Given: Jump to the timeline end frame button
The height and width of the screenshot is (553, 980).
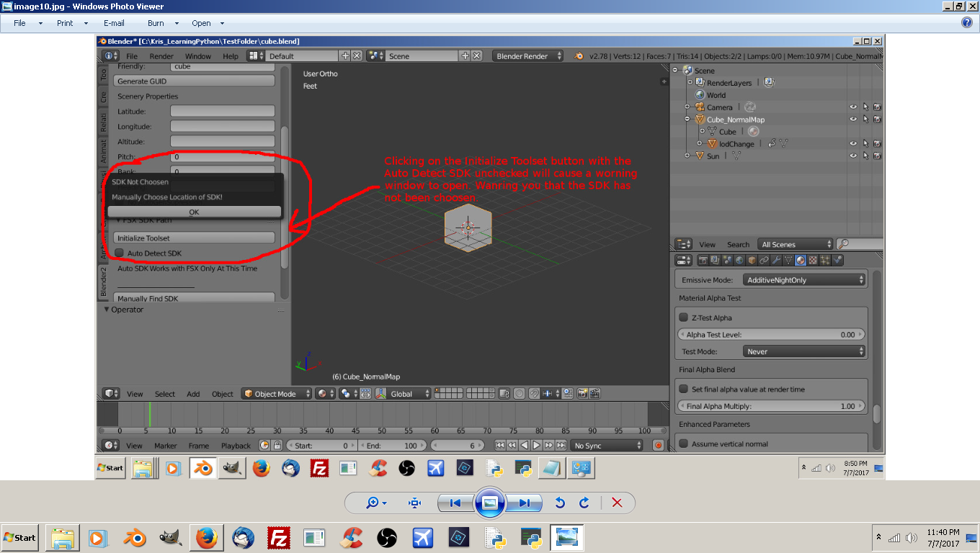Looking at the screenshot, I should click(561, 446).
